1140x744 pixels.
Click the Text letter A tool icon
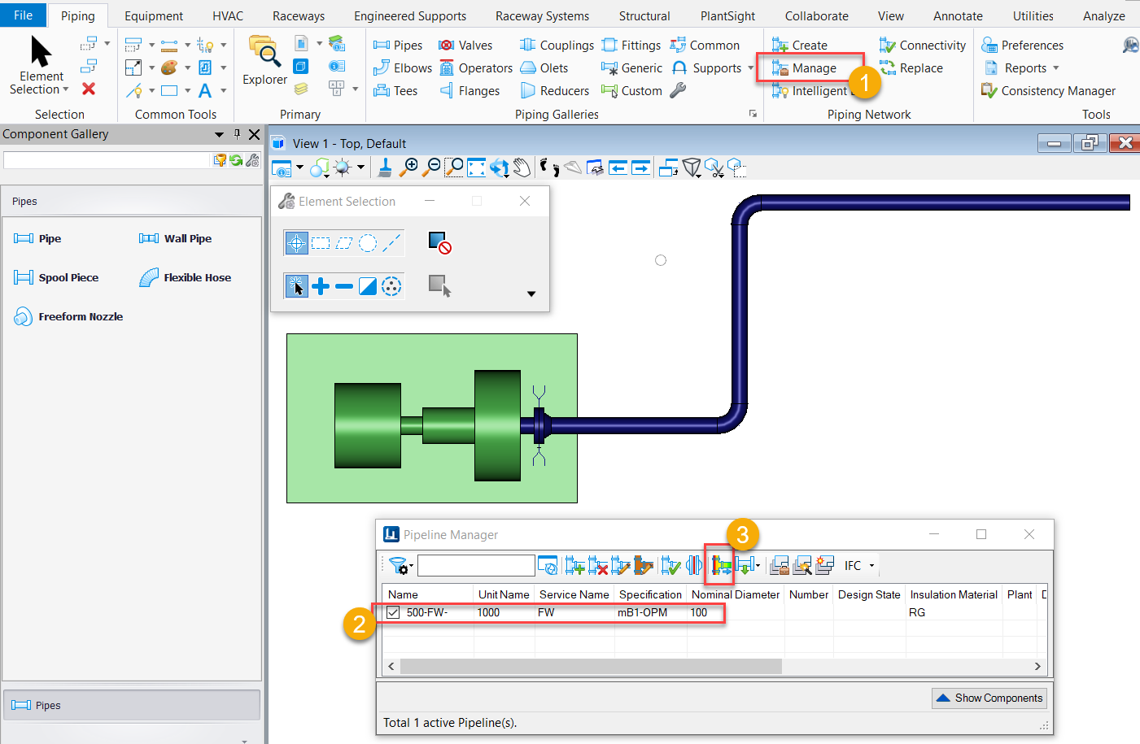[x=205, y=90]
